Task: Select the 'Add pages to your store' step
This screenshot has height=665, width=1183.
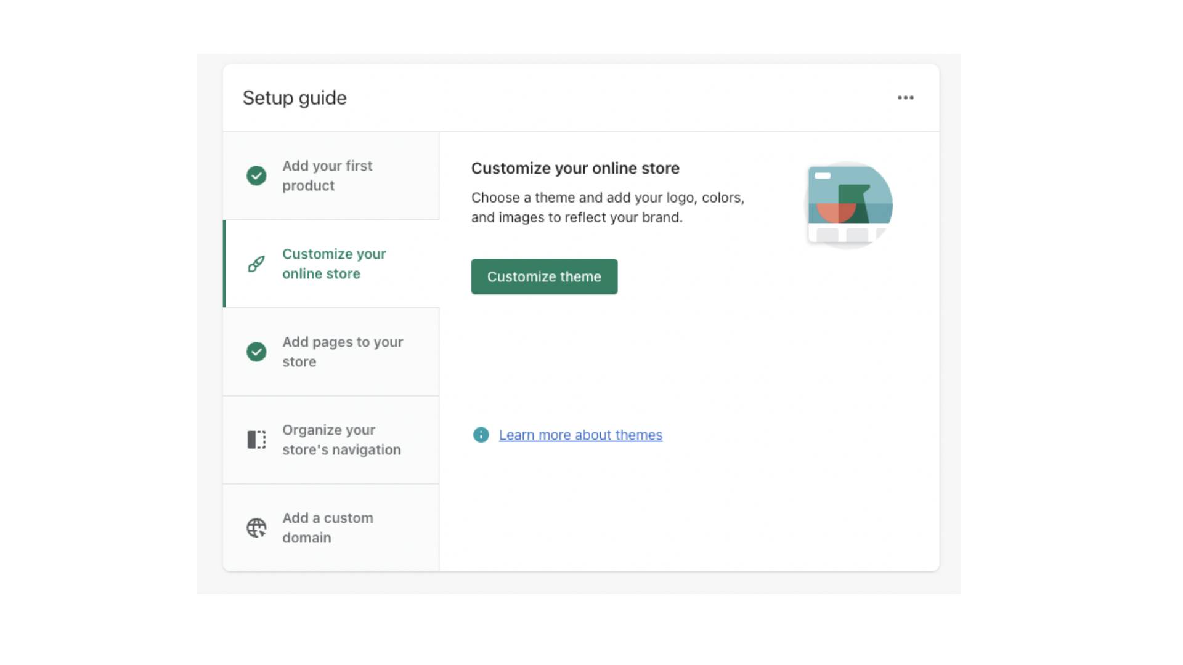Action: tap(331, 352)
